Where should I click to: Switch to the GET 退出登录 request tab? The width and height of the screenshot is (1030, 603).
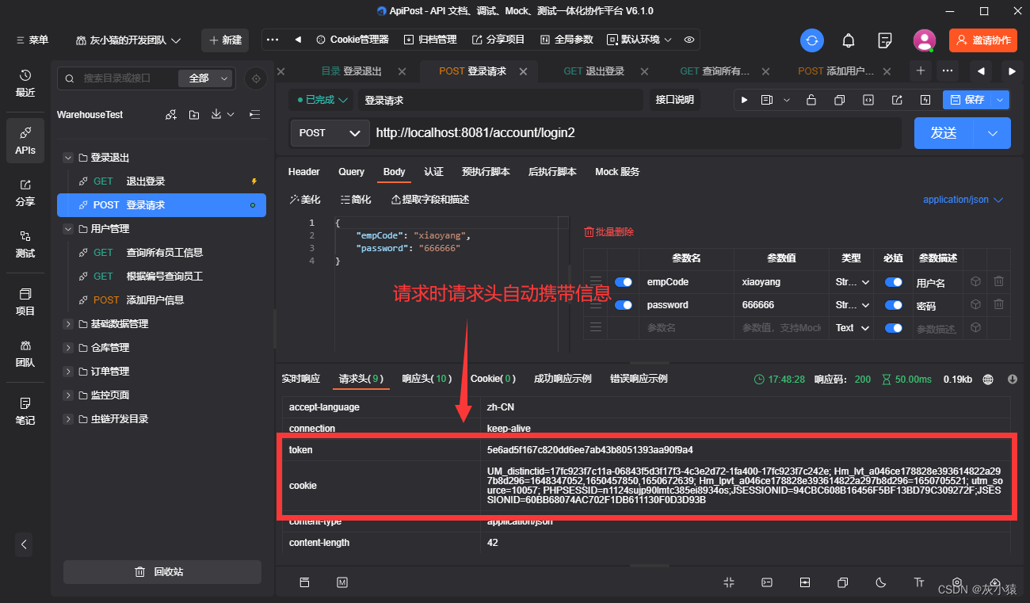[593, 71]
